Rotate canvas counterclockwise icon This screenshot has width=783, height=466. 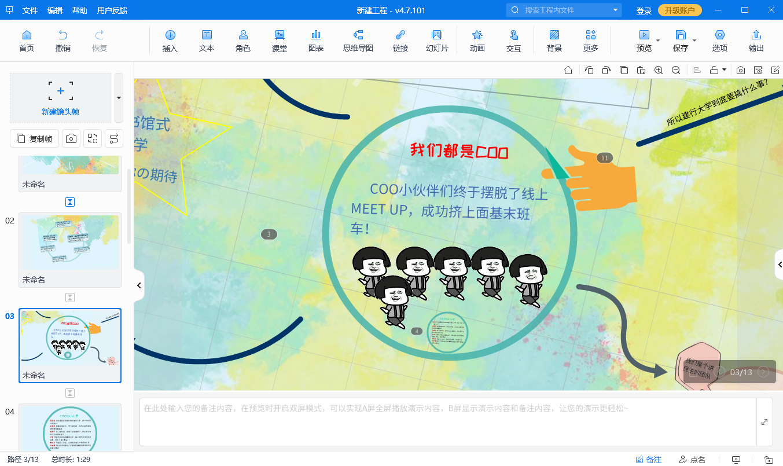[x=589, y=70]
